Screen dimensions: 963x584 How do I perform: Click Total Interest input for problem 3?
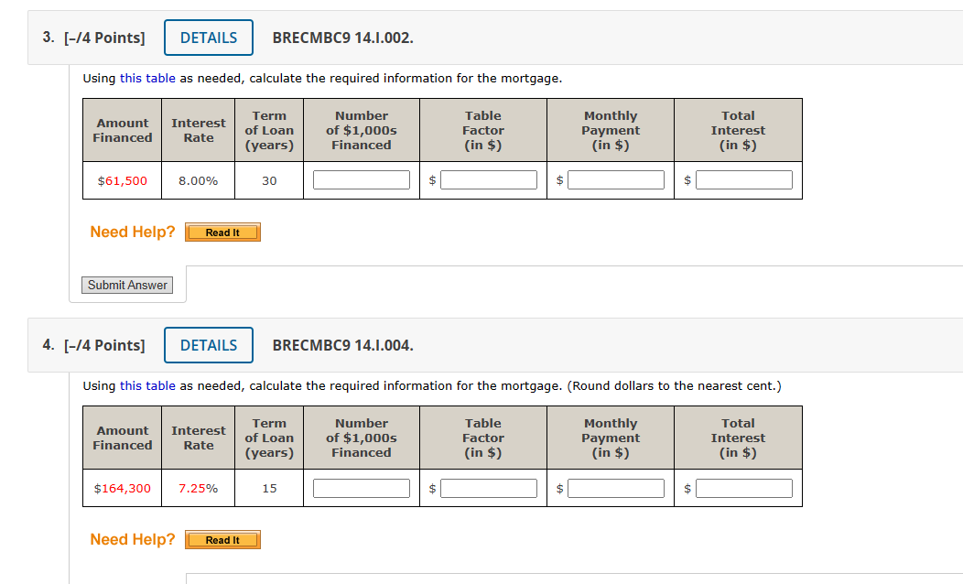point(744,179)
